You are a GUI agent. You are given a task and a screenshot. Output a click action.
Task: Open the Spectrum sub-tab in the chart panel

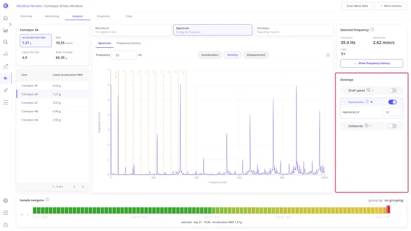[105, 43]
